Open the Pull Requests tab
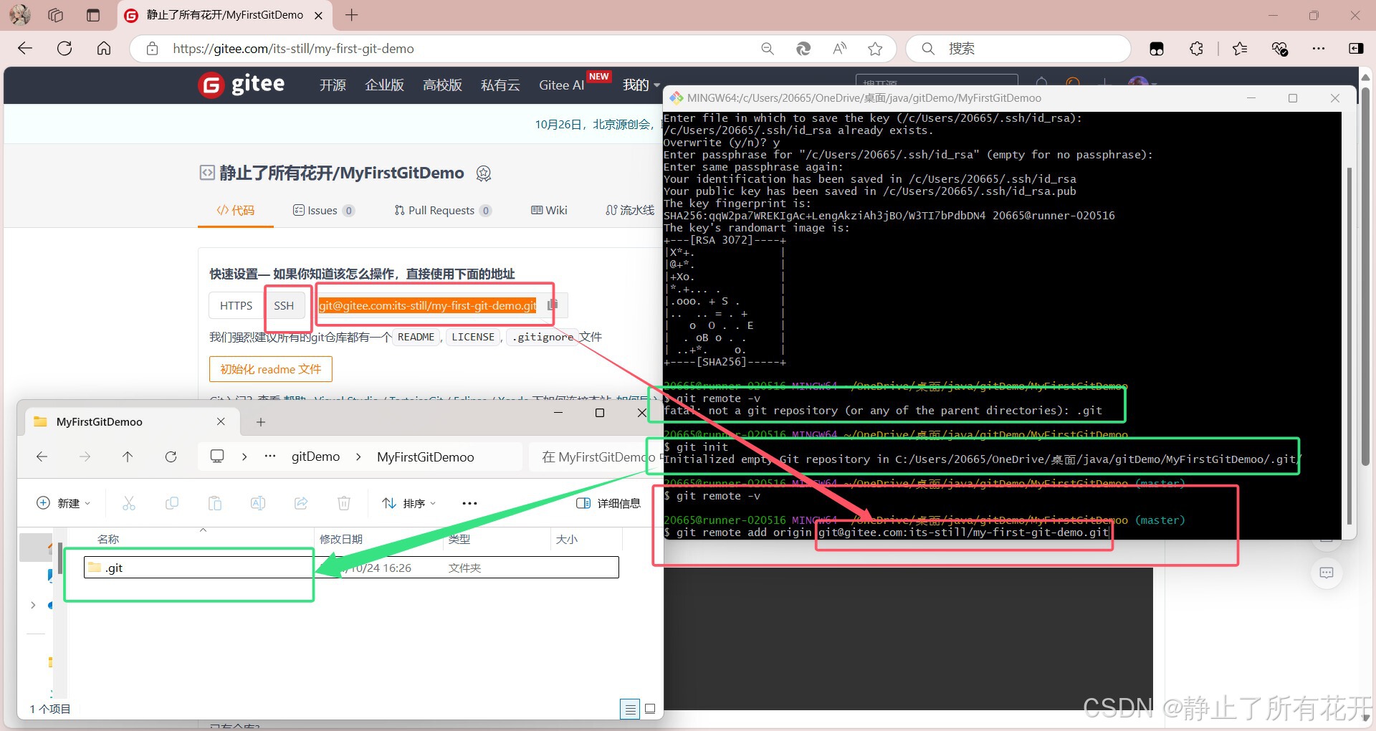1376x731 pixels. click(442, 210)
